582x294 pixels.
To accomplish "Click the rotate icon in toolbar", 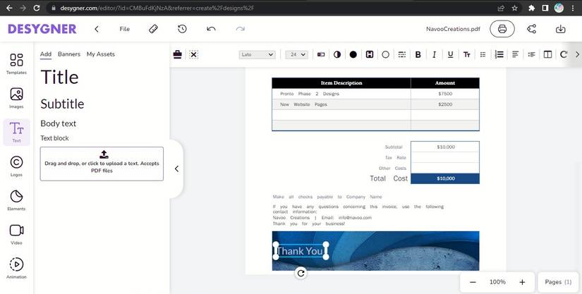I will 564,54.
